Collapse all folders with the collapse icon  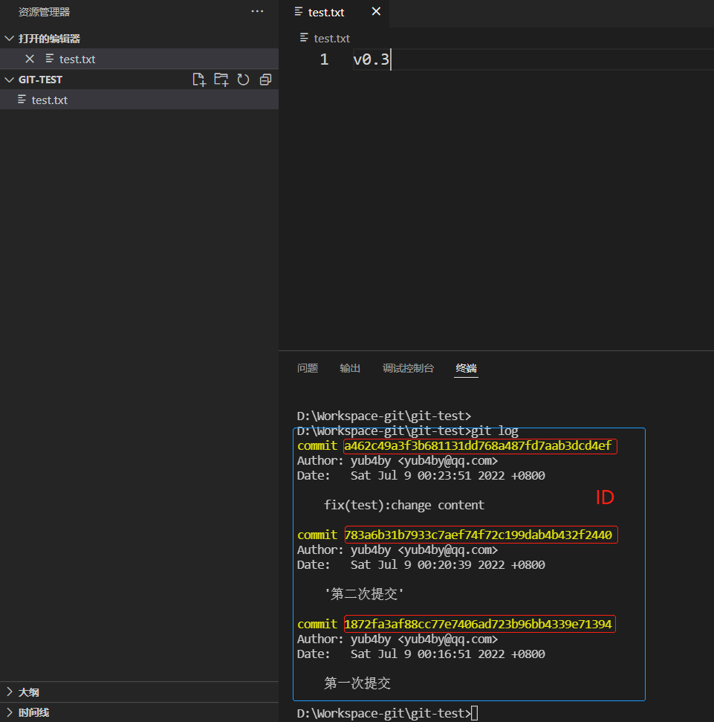[x=265, y=80]
